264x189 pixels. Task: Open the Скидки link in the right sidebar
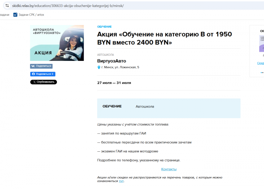click(x=260, y=63)
